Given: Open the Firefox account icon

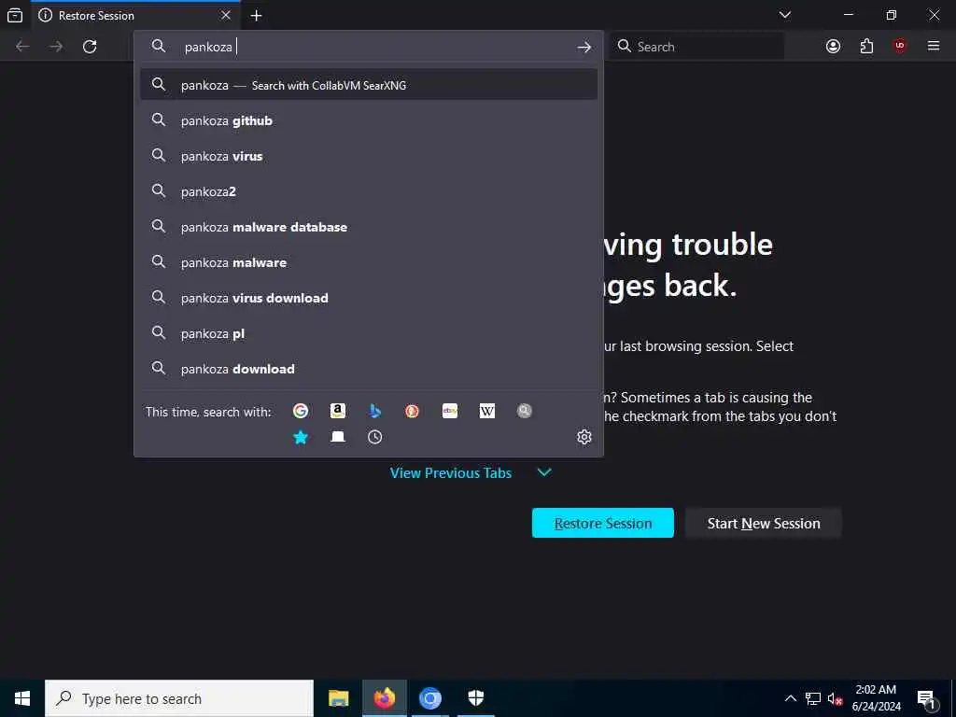Looking at the screenshot, I should (x=833, y=47).
